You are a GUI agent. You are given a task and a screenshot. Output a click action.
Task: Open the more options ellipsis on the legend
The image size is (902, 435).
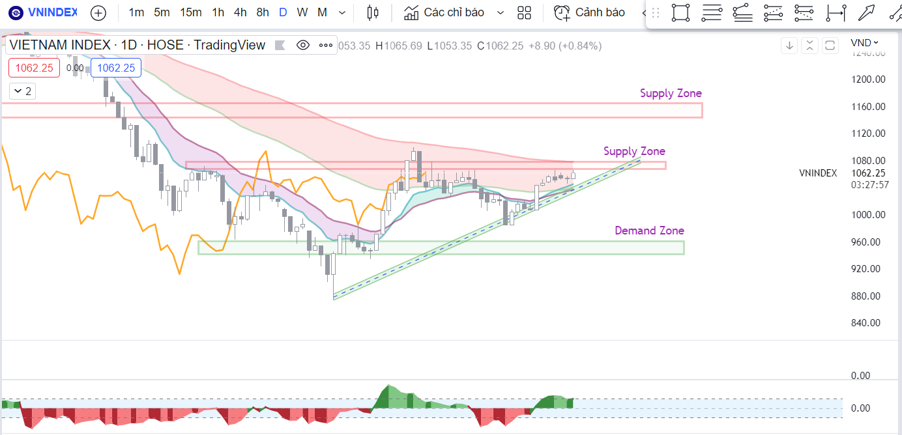click(x=326, y=45)
